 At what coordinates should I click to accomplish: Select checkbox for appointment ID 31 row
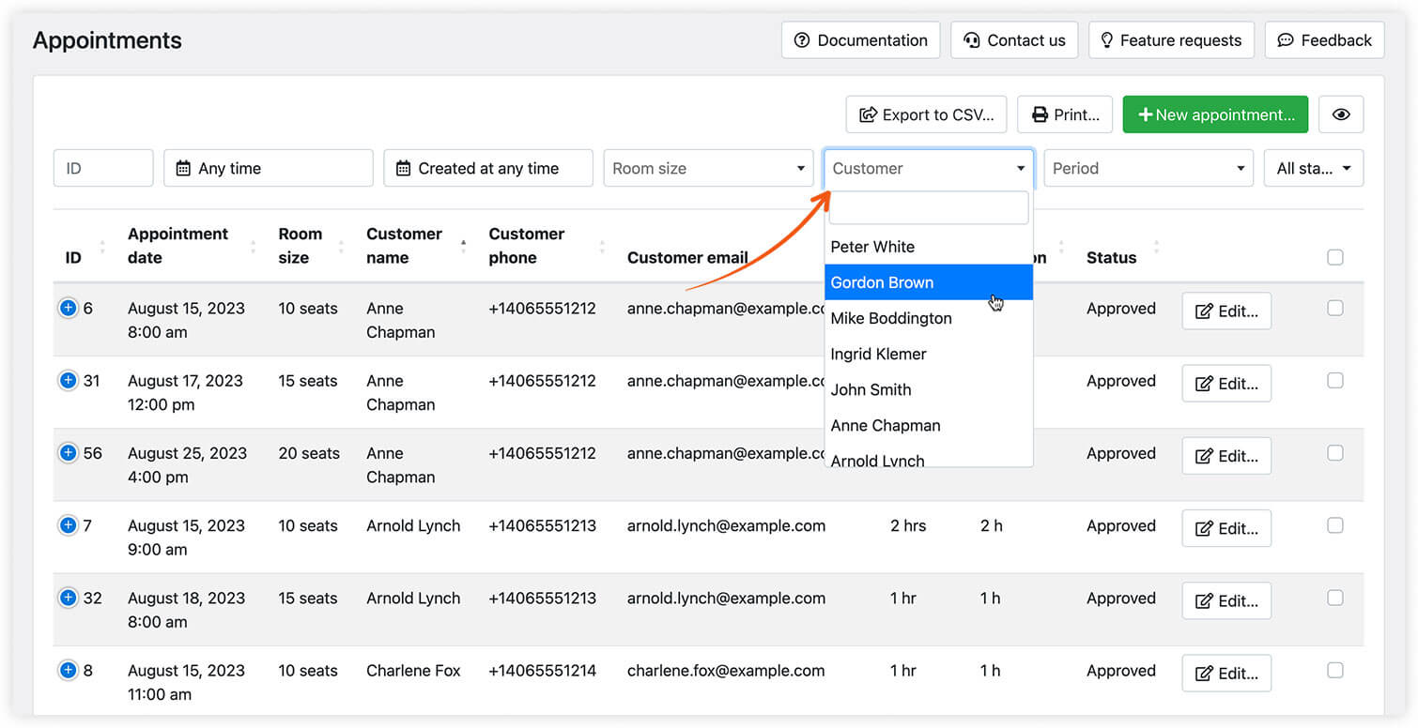(1335, 380)
